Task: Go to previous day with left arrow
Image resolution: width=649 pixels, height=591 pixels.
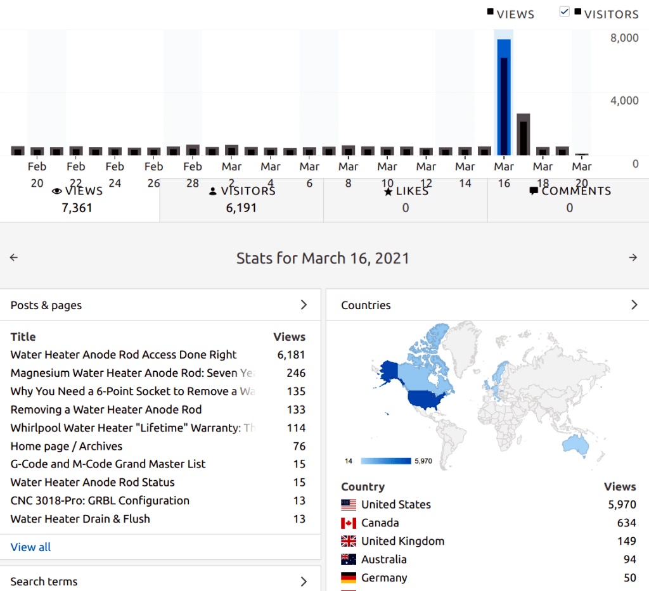Action: (14, 258)
